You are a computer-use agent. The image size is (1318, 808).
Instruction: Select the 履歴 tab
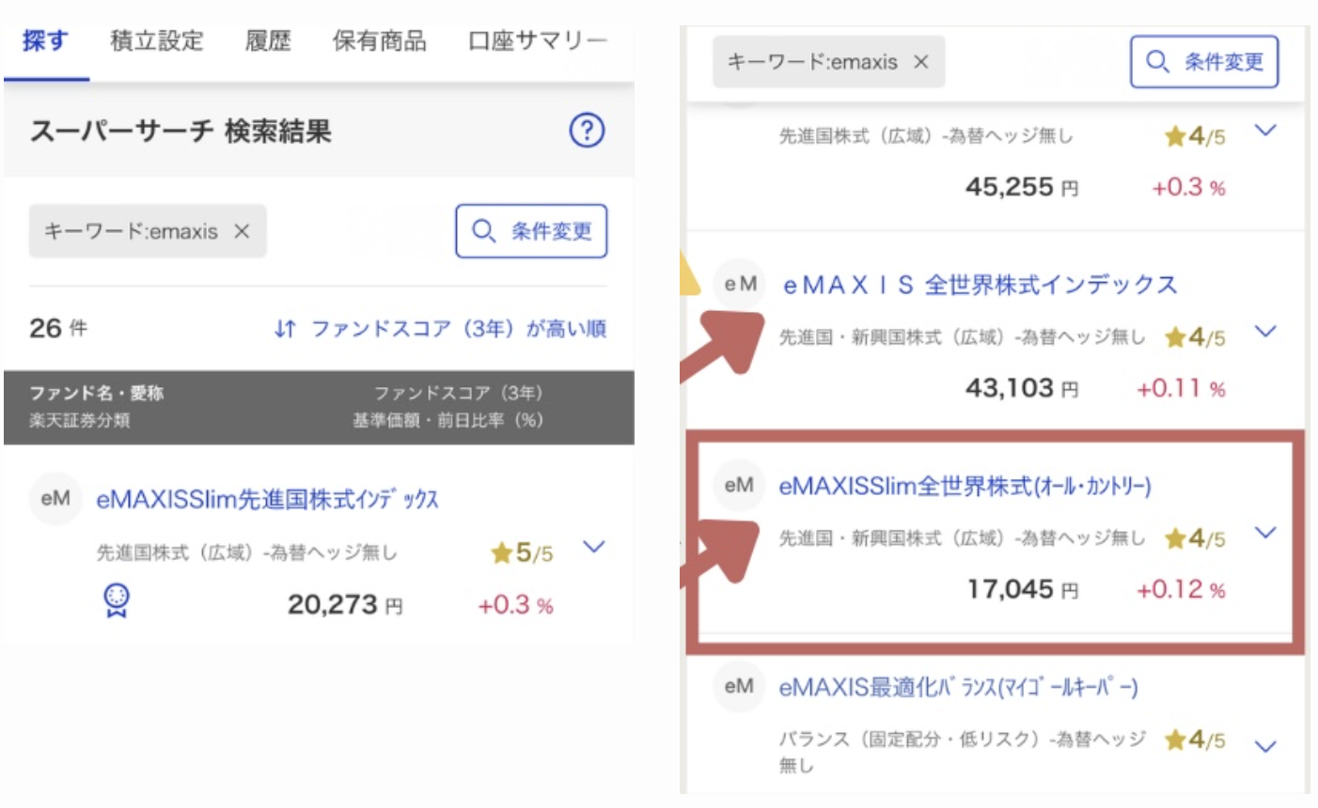coord(268,40)
